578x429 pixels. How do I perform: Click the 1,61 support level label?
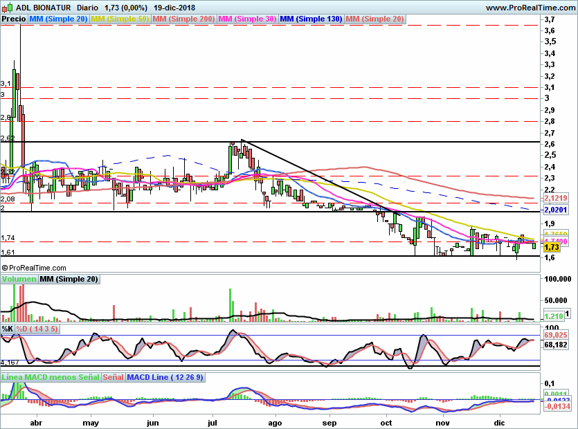(x=8, y=252)
